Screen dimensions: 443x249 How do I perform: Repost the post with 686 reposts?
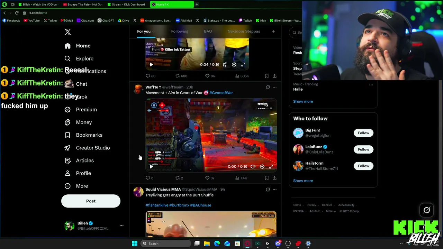[x=181, y=76]
